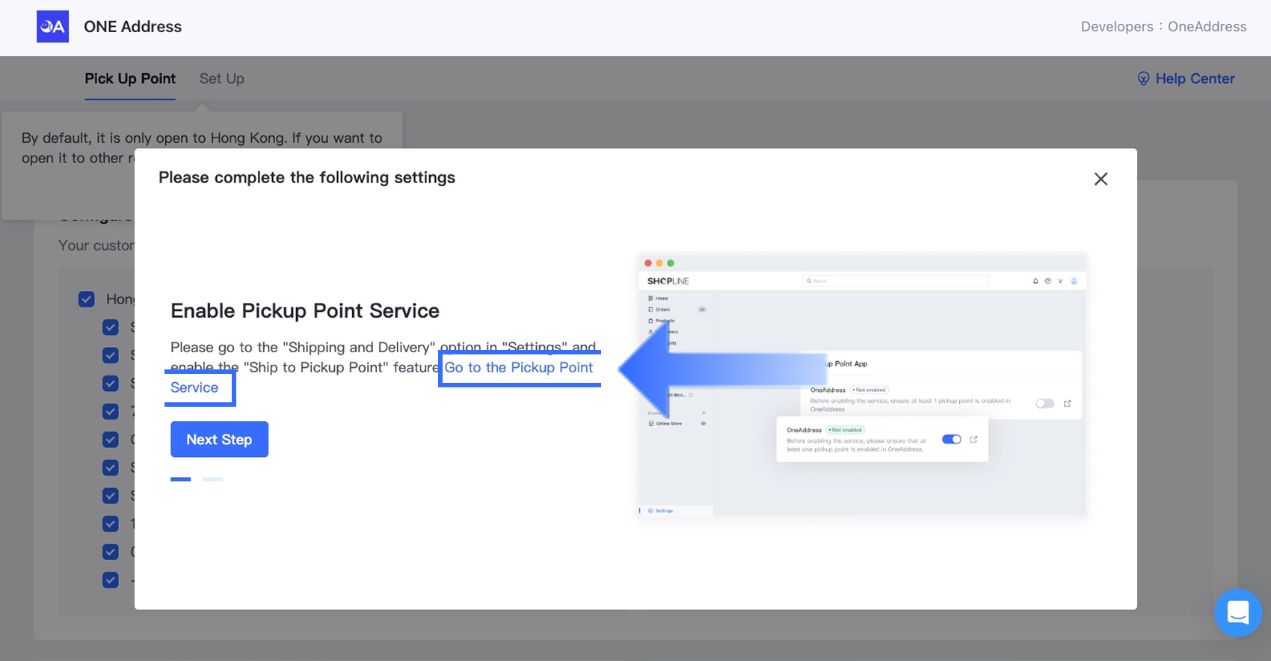Close the settings dialog
The height and width of the screenshot is (661, 1271).
1101,179
